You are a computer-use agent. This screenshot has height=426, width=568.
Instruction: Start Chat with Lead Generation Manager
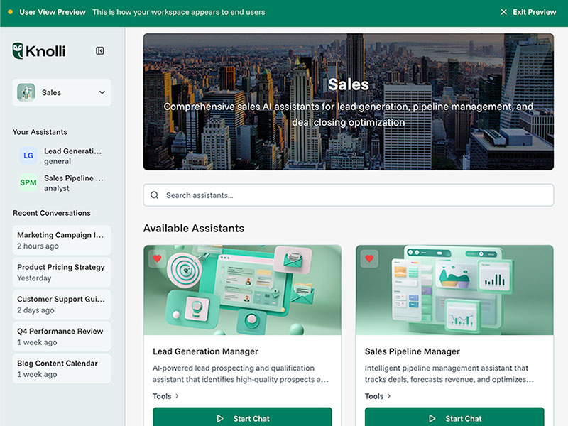[242, 417]
